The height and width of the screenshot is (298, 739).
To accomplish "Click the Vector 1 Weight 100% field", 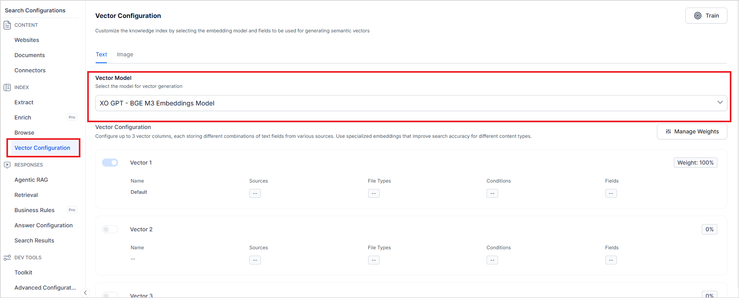I will (x=695, y=163).
